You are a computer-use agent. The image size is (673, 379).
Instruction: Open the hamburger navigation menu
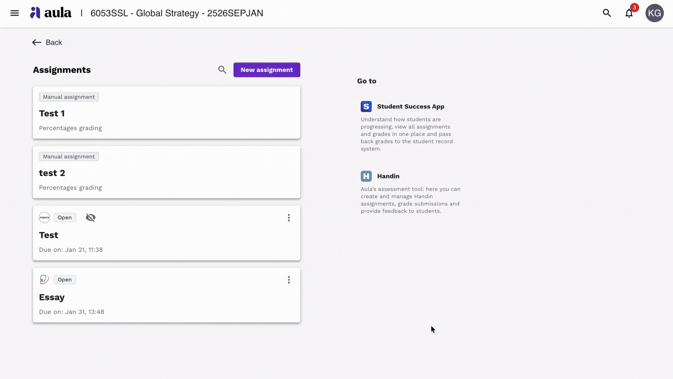[x=14, y=13]
